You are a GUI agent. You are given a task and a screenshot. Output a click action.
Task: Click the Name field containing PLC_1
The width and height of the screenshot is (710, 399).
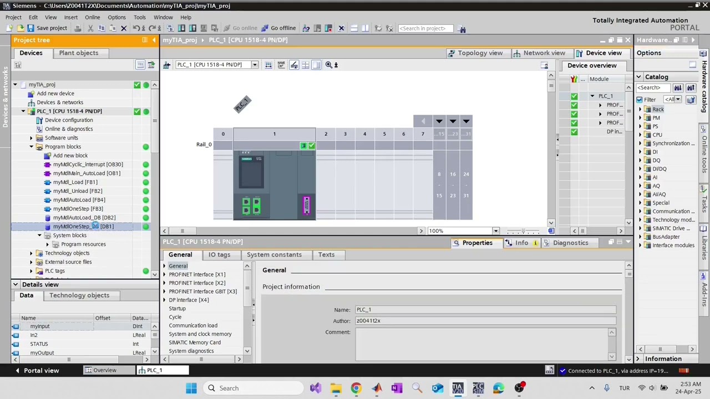coord(485,310)
